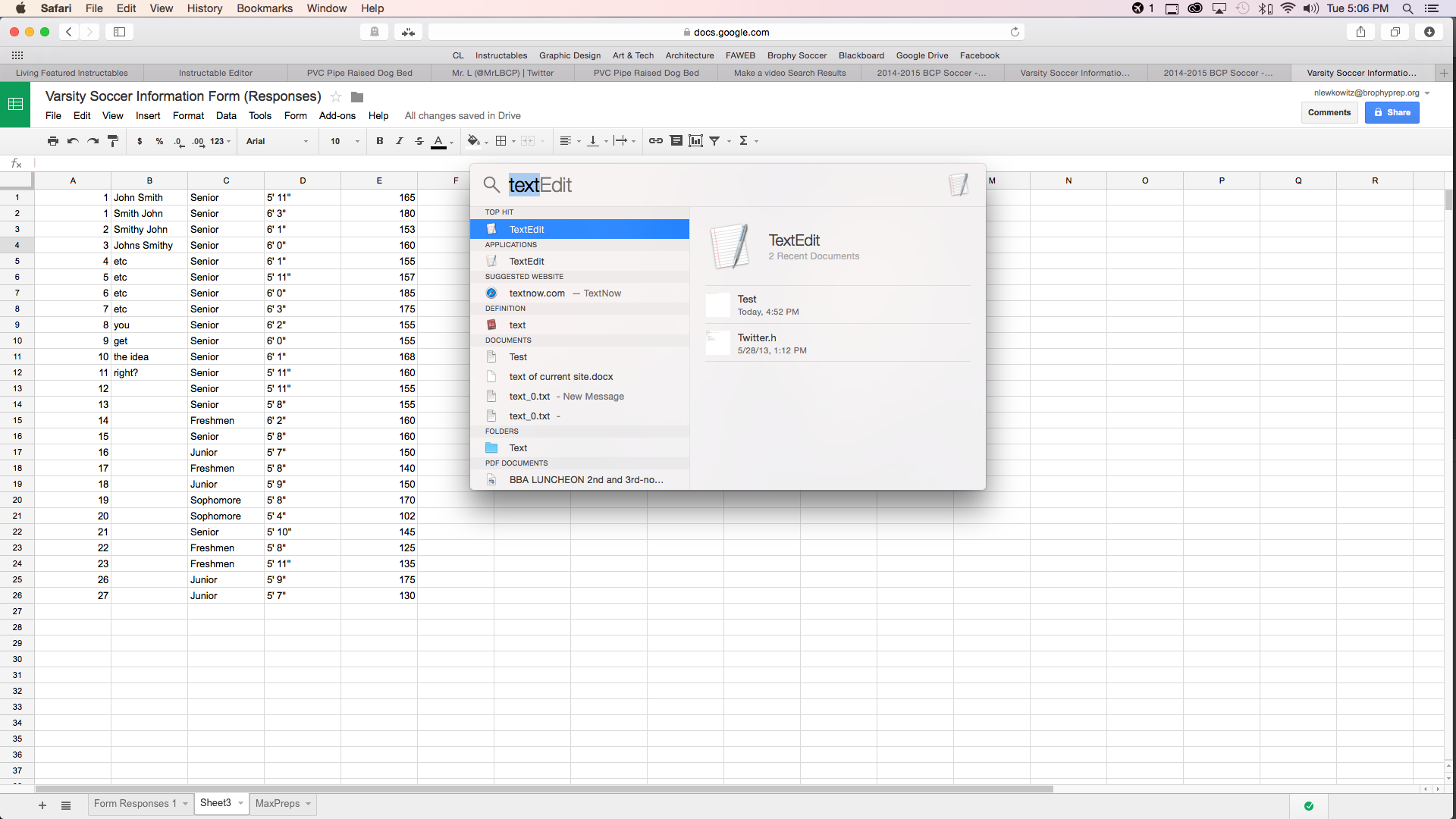
Task: Apply currency format to cells
Action: click(x=140, y=141)
